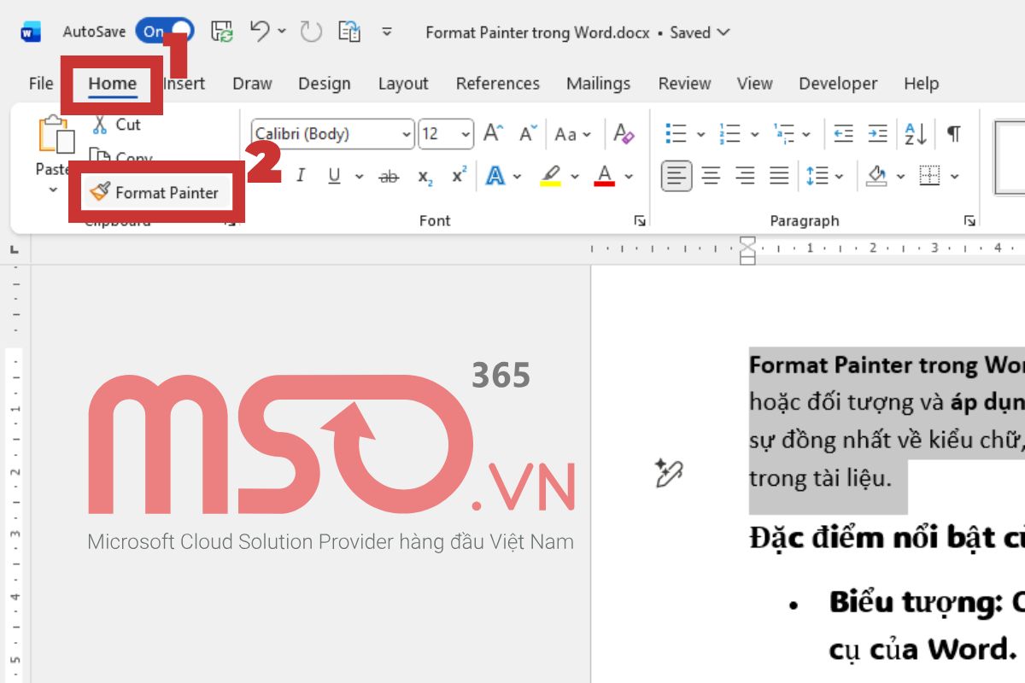Click Increase Font Size icon
This screenshot has height=683, width=1025.
click(493, 134)
